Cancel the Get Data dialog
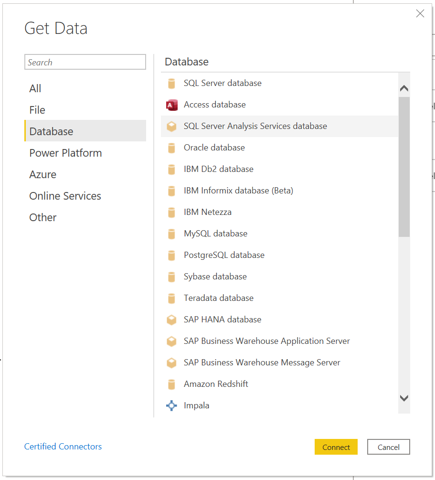The height and width of the screenshot is (480, 435). (388, 447)
